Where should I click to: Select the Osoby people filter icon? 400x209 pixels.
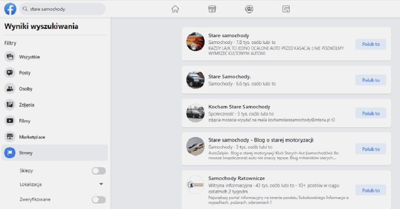(x=10, y=89)
